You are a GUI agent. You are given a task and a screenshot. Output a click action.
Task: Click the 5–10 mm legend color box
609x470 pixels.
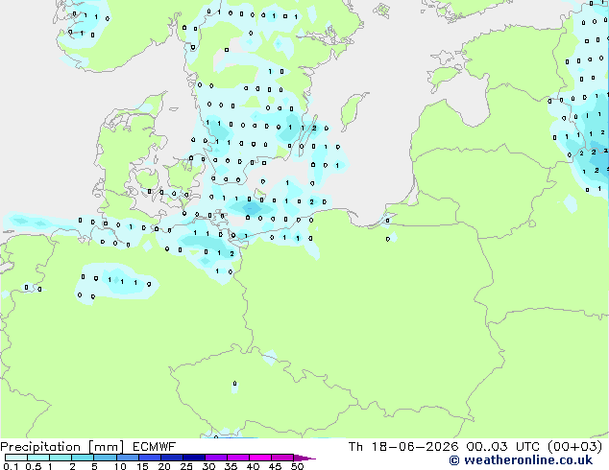pyautogui.click(x=105, y=458)
